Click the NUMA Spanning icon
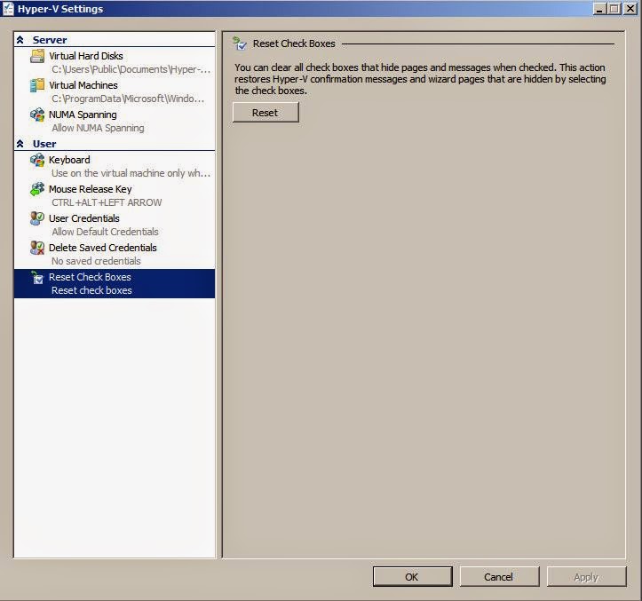The height and width of the screenshot is (601, 642). (37, 115)
